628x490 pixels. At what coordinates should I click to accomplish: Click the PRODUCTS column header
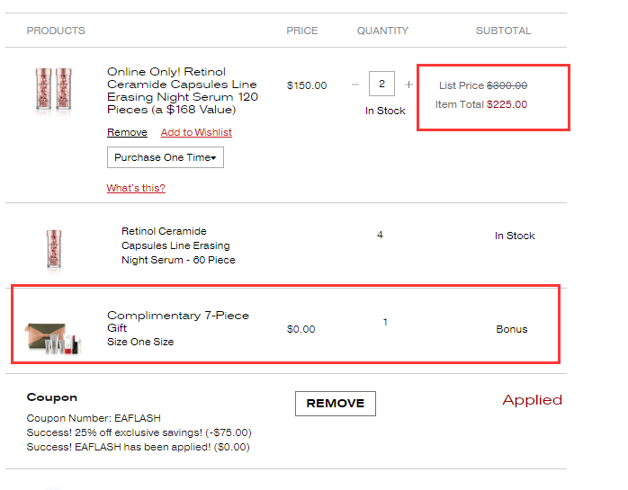point(56,31)
